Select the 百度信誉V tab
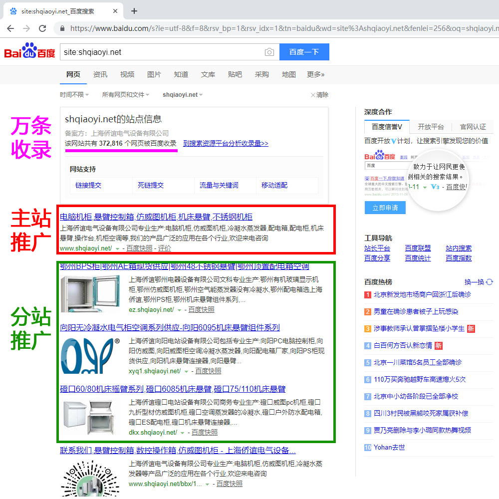The height and width of the screenshot is (499, 499). coord(387,127)
